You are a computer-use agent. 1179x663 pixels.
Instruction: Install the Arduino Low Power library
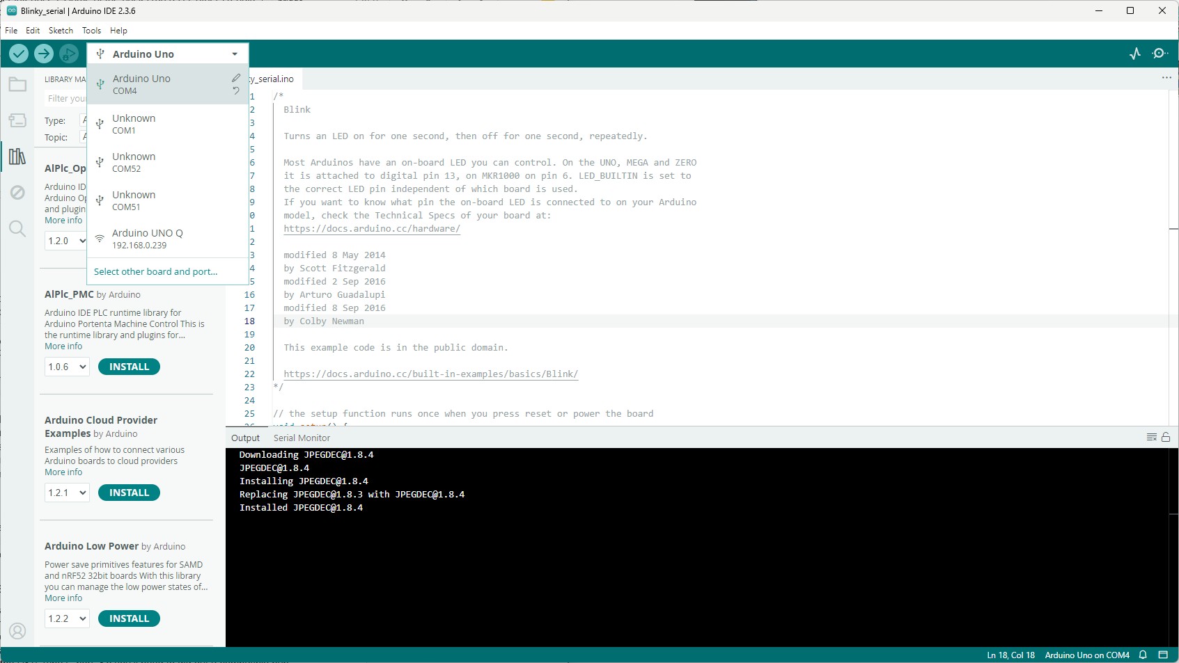click(x=128, y=618)
